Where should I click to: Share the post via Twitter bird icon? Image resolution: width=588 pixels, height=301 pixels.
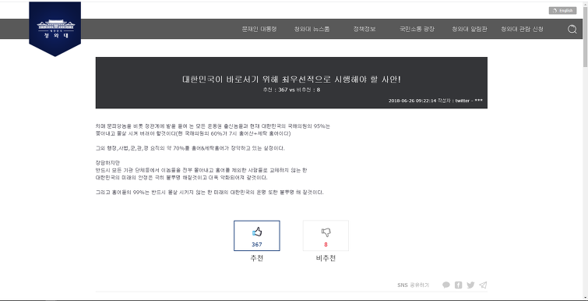pos(470,285)
